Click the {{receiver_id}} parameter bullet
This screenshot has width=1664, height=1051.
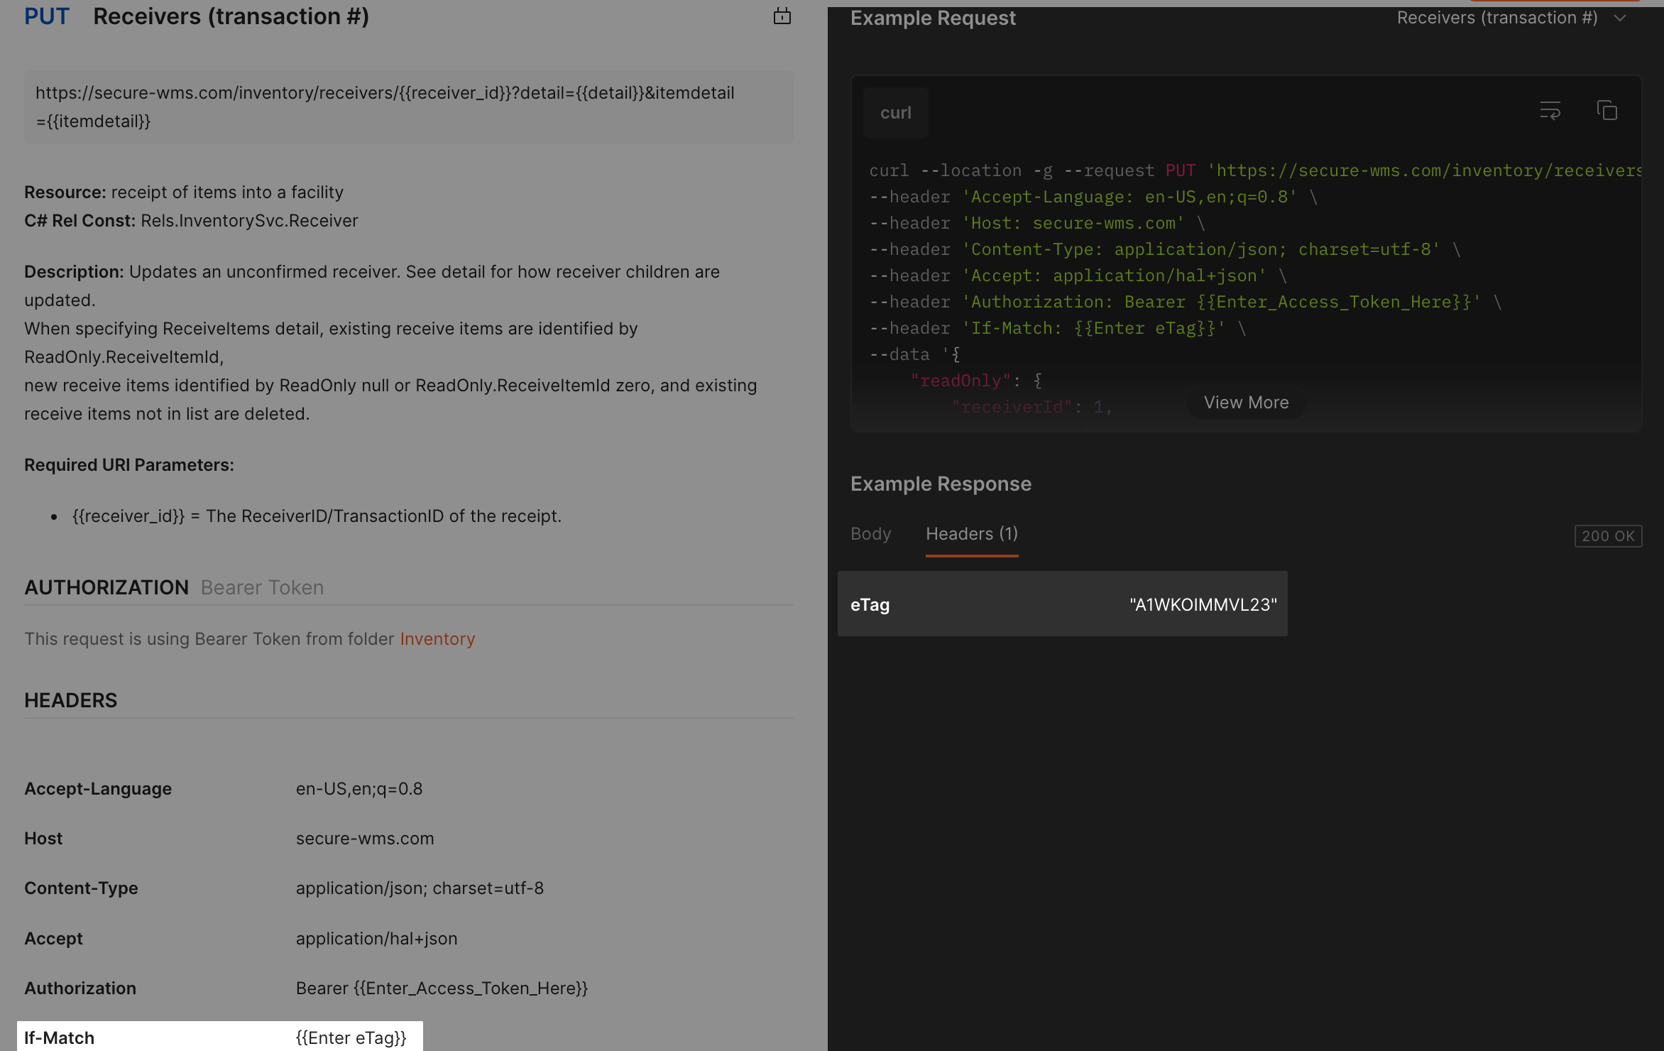[317, 516]
